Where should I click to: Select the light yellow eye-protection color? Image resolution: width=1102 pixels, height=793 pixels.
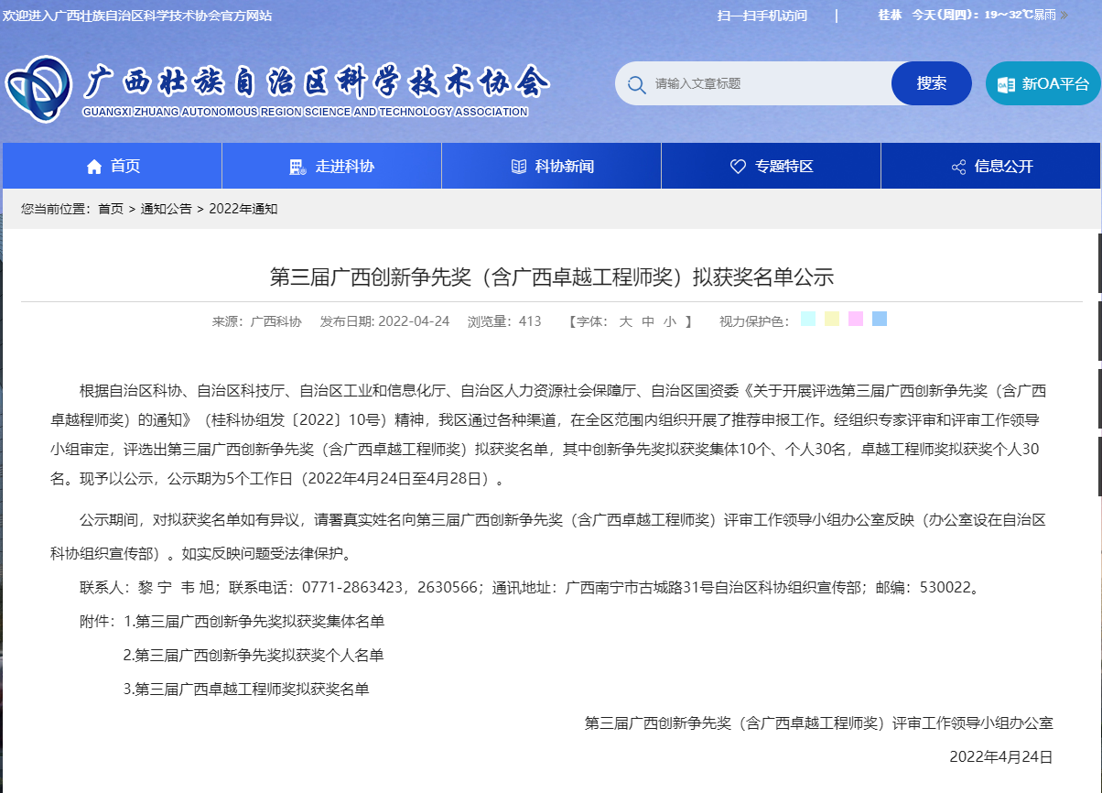point(832,319)
